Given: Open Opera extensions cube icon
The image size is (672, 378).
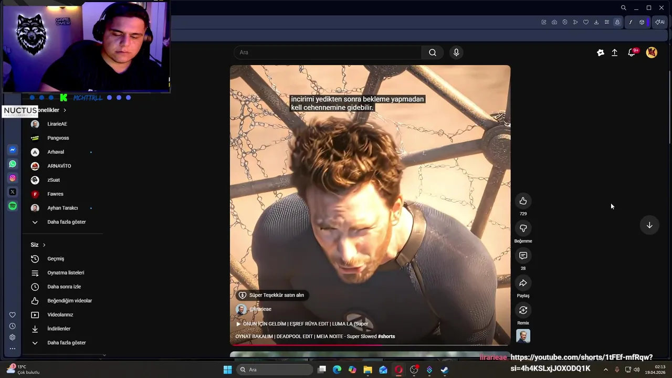Looking at the screenshot, I should pyautogui.click(x=642, y=22).
